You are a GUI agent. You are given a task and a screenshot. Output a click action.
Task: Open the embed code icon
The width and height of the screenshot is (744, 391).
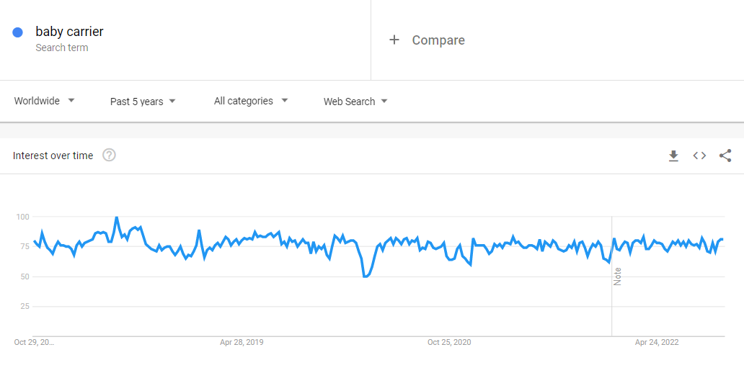(699, 156)
